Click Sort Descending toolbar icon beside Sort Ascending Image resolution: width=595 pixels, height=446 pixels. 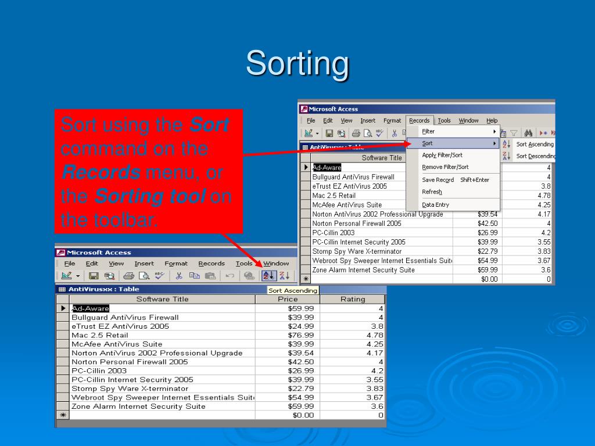coord(284,276)
